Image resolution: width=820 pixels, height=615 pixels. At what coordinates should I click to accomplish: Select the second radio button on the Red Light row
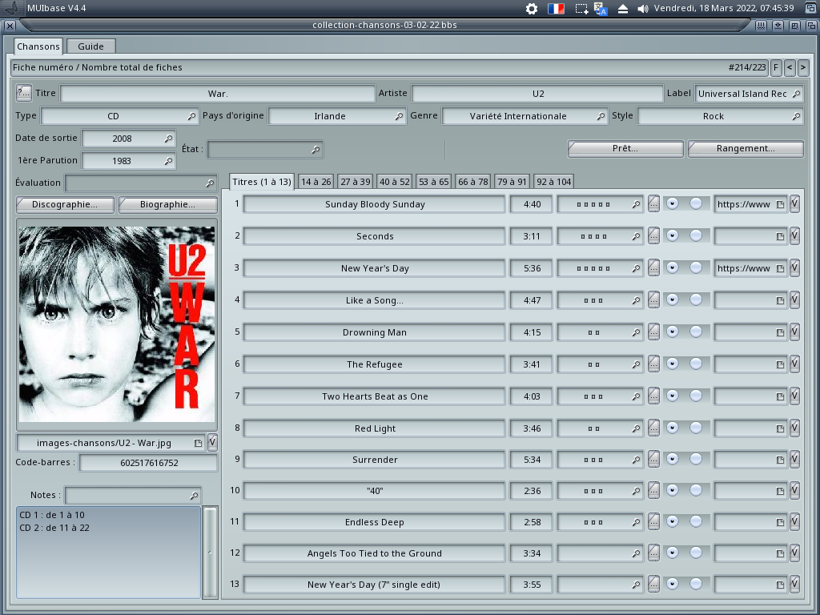point(696,428)
